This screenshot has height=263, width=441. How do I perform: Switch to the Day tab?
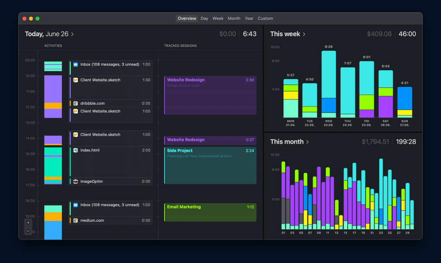tap(204, 18)
